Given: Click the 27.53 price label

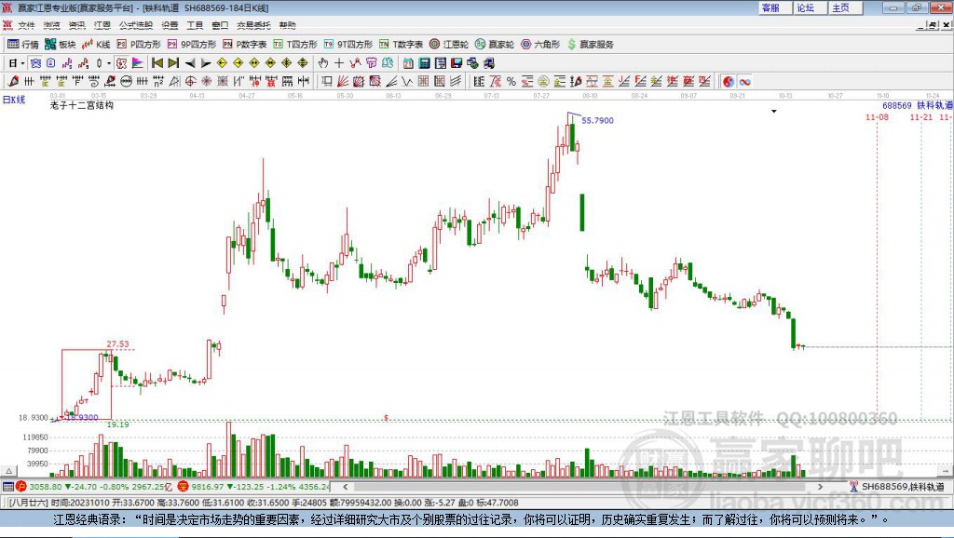Looking at the screenshot, I should click(x=118, y=344).
